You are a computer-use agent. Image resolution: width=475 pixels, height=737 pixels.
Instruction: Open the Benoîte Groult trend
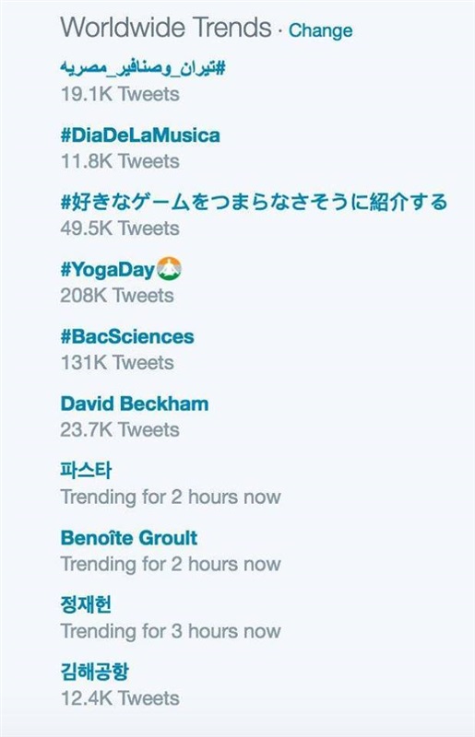128,538
